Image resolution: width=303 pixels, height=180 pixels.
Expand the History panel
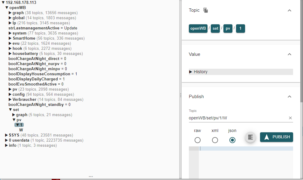tap(241, 72)
